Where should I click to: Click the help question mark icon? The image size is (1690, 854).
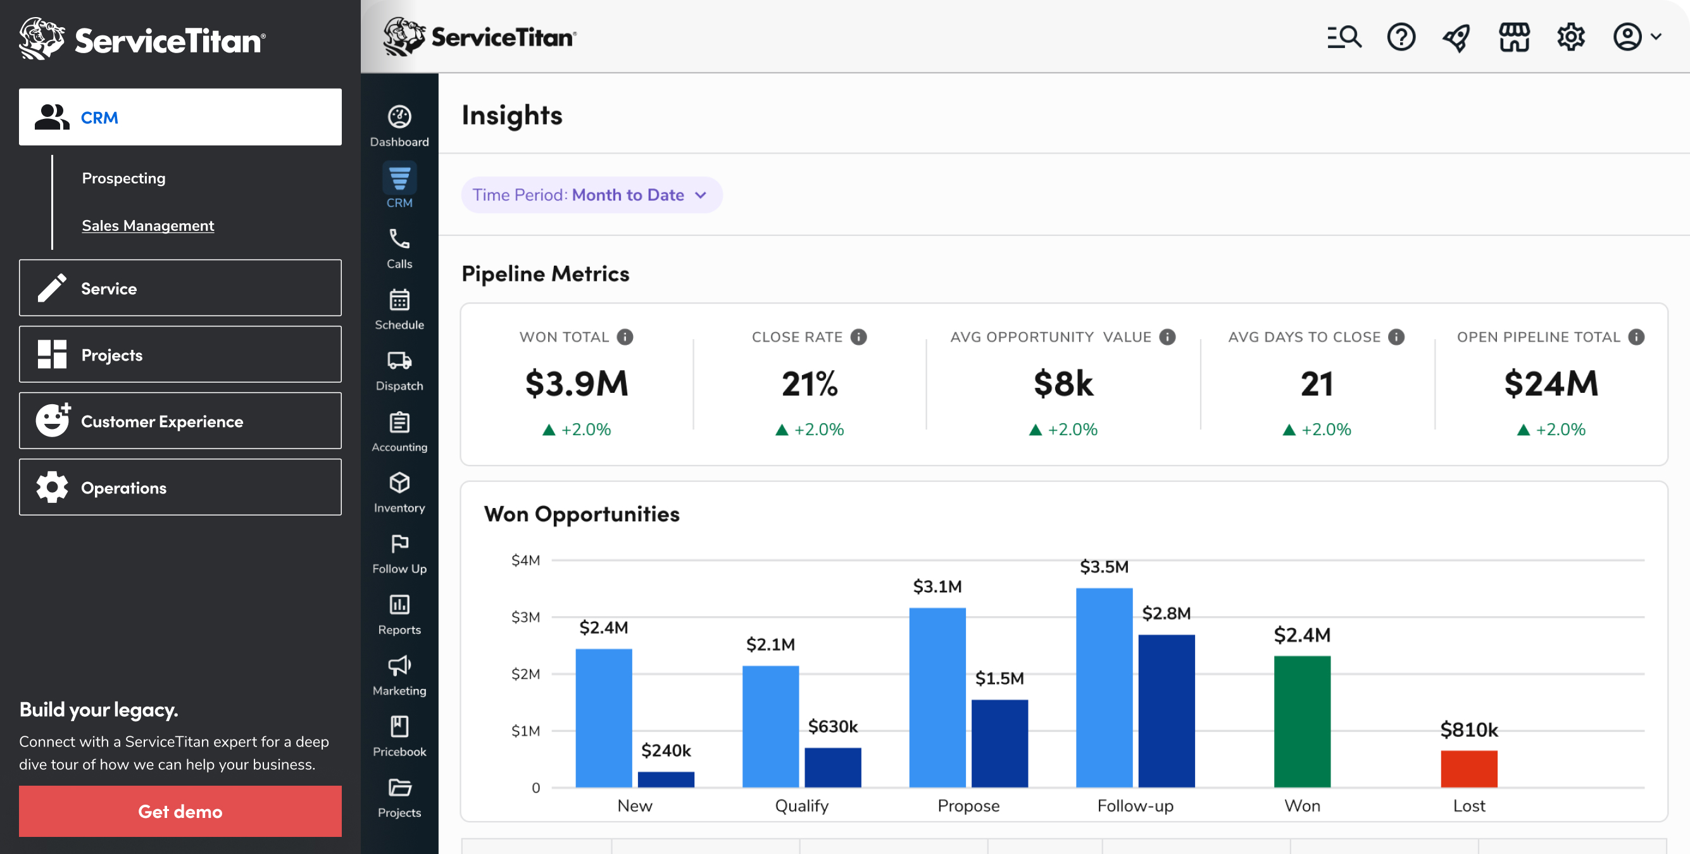1401,37
